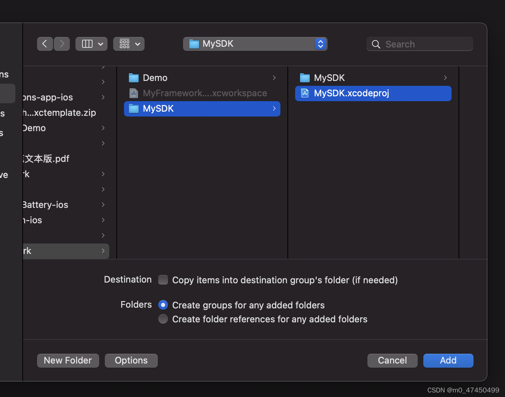Cancel the file dialog
The width and height of the screenshot is (505, 397).
pos(393,360)
